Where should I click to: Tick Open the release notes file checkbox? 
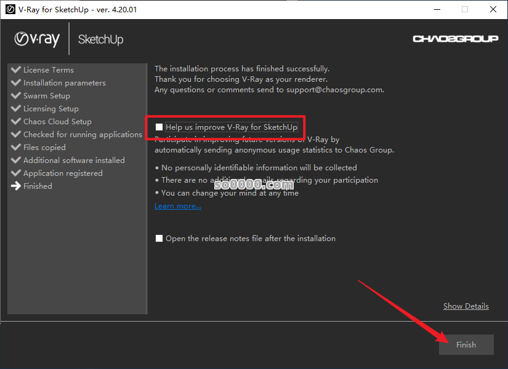159,238
